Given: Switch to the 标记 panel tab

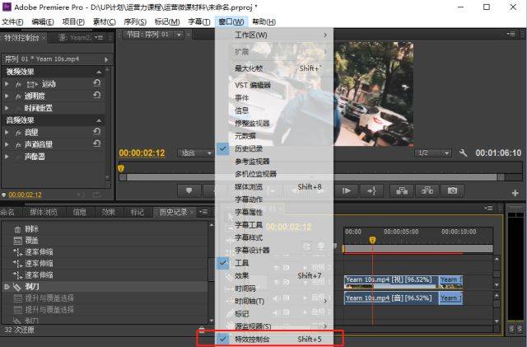Looking at the screenshot, I should coord(138,212).
